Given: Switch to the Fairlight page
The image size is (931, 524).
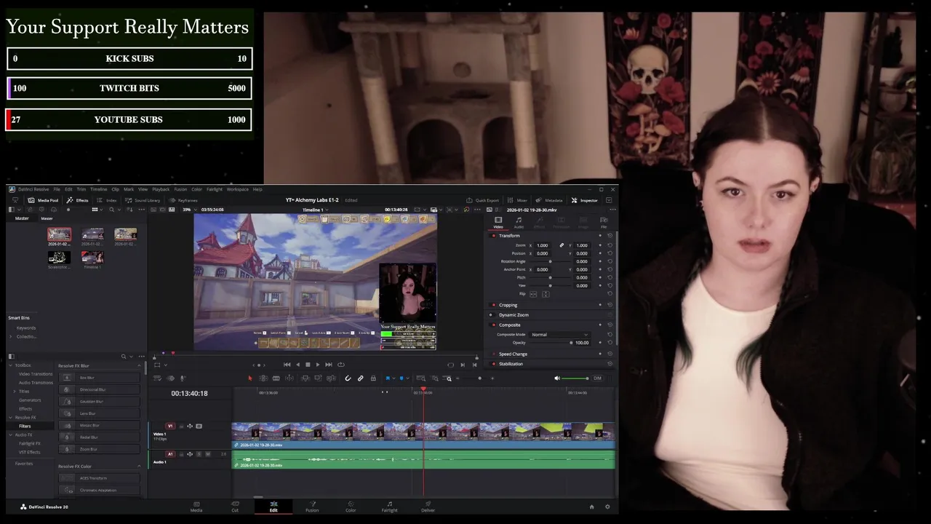Looking at the screenshot, I should [x=389, y=507].
